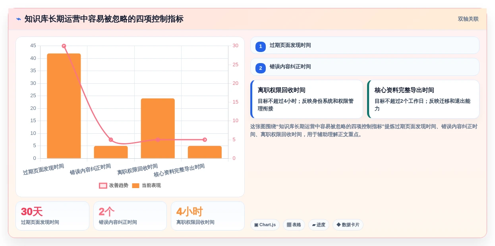Select the 数据卡片 tag chip
This screenshot has width=495, height=246.
(x=348, y=225)
